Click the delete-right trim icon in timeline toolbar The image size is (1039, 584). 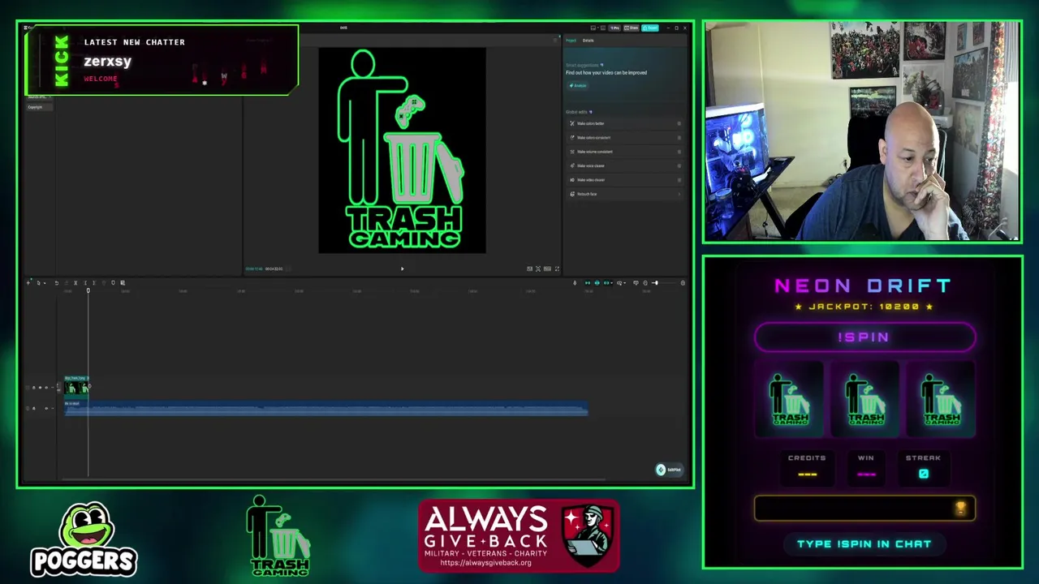click(x=94, y=282)
